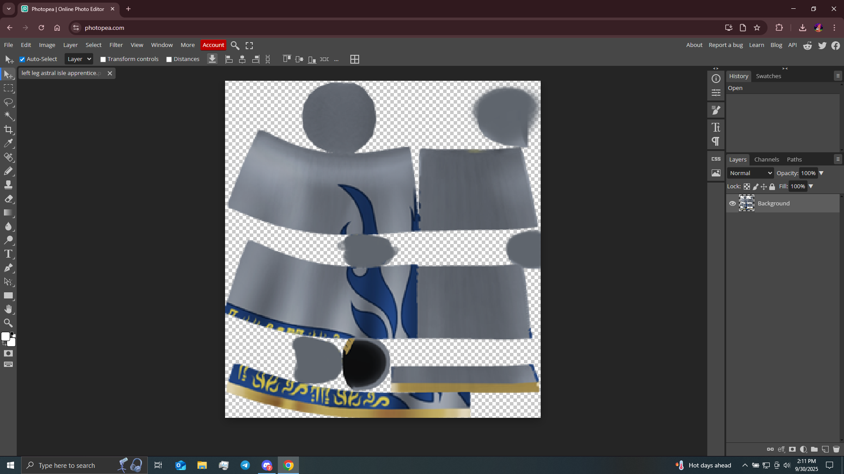The image size is (844, 474).
Task: Disable the Auto-Select checkbox
Action: (x=22, y=59)
